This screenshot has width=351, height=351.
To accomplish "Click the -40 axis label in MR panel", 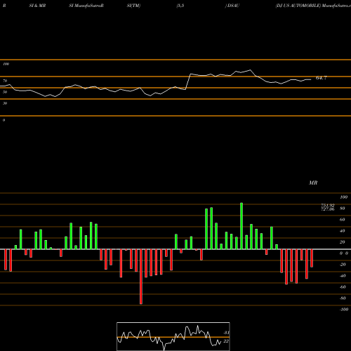I will [x=343, y=276].
